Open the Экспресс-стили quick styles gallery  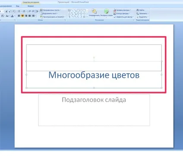pos(106,13)
